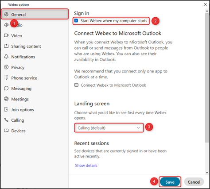Select the Notifications section
Image resolution: width=210 pixels, height=189 pixels.
[x=35, y=57]
